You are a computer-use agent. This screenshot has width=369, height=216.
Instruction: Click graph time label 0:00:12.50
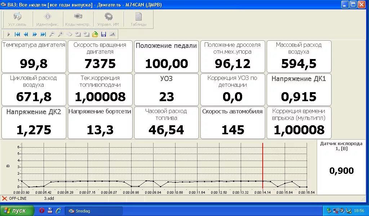(x=219, y=192)
